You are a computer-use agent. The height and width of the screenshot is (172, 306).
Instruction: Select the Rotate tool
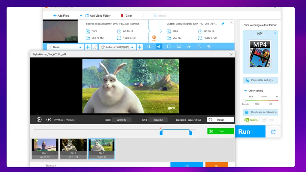point(169,46)
